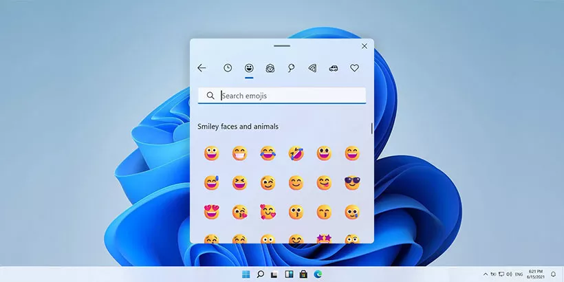Image resolution: width=564 pixels, height=282 pixels.
Task: Pick the face savoring food tongue emoji
Action: click(x=324, y=183)
